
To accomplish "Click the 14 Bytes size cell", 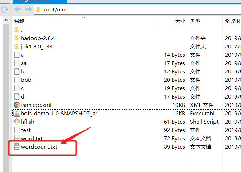I will click(174, 55).
